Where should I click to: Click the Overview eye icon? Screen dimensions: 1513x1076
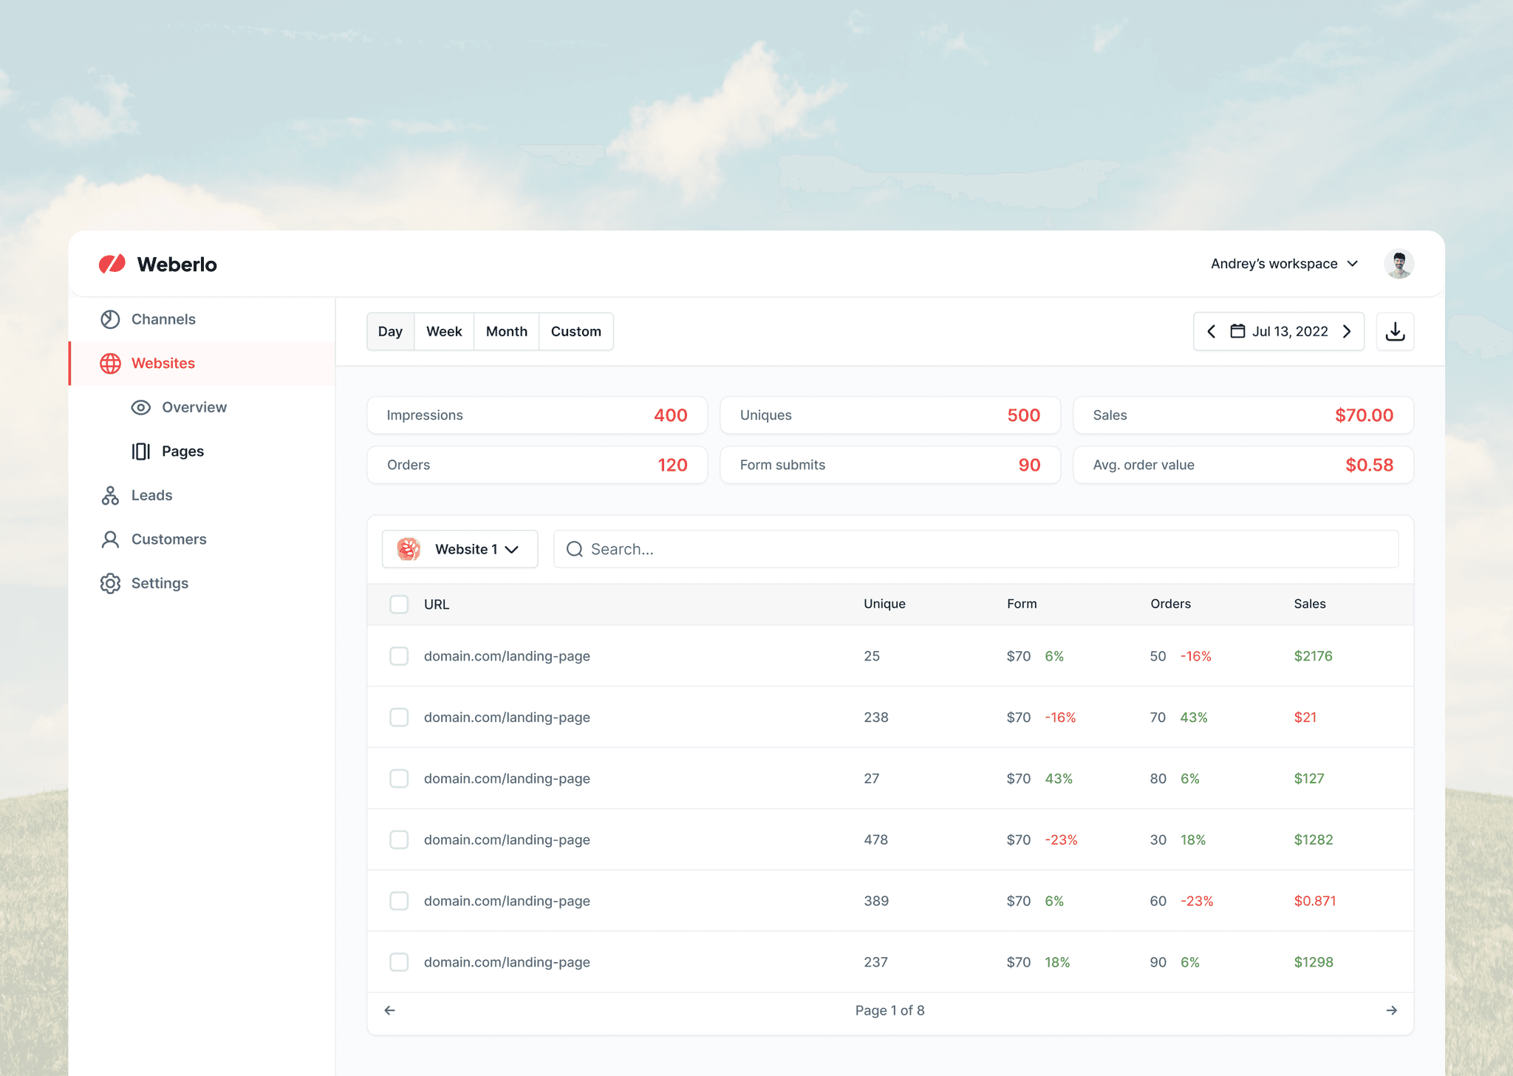140,408
